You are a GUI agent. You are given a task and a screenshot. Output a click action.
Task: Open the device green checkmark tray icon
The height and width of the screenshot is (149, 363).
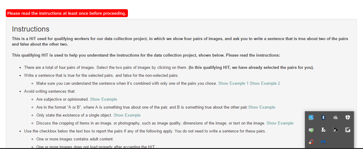click(311, 130)
